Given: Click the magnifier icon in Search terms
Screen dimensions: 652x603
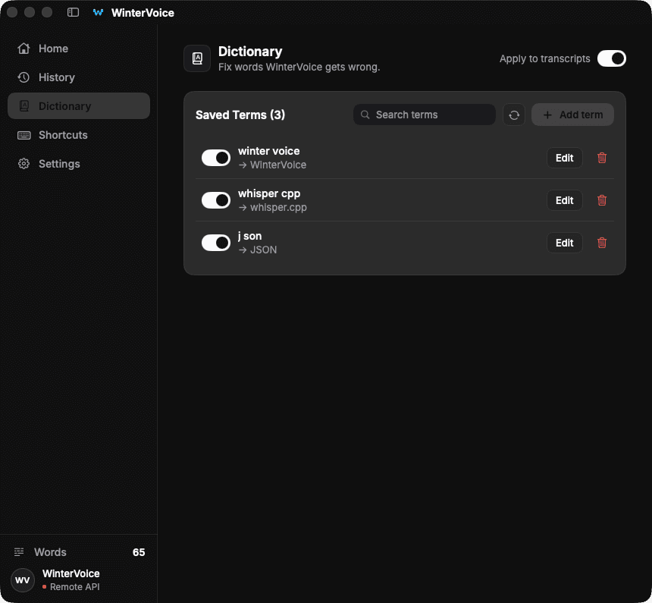Looking at the screenshot, I should point(365,115).
